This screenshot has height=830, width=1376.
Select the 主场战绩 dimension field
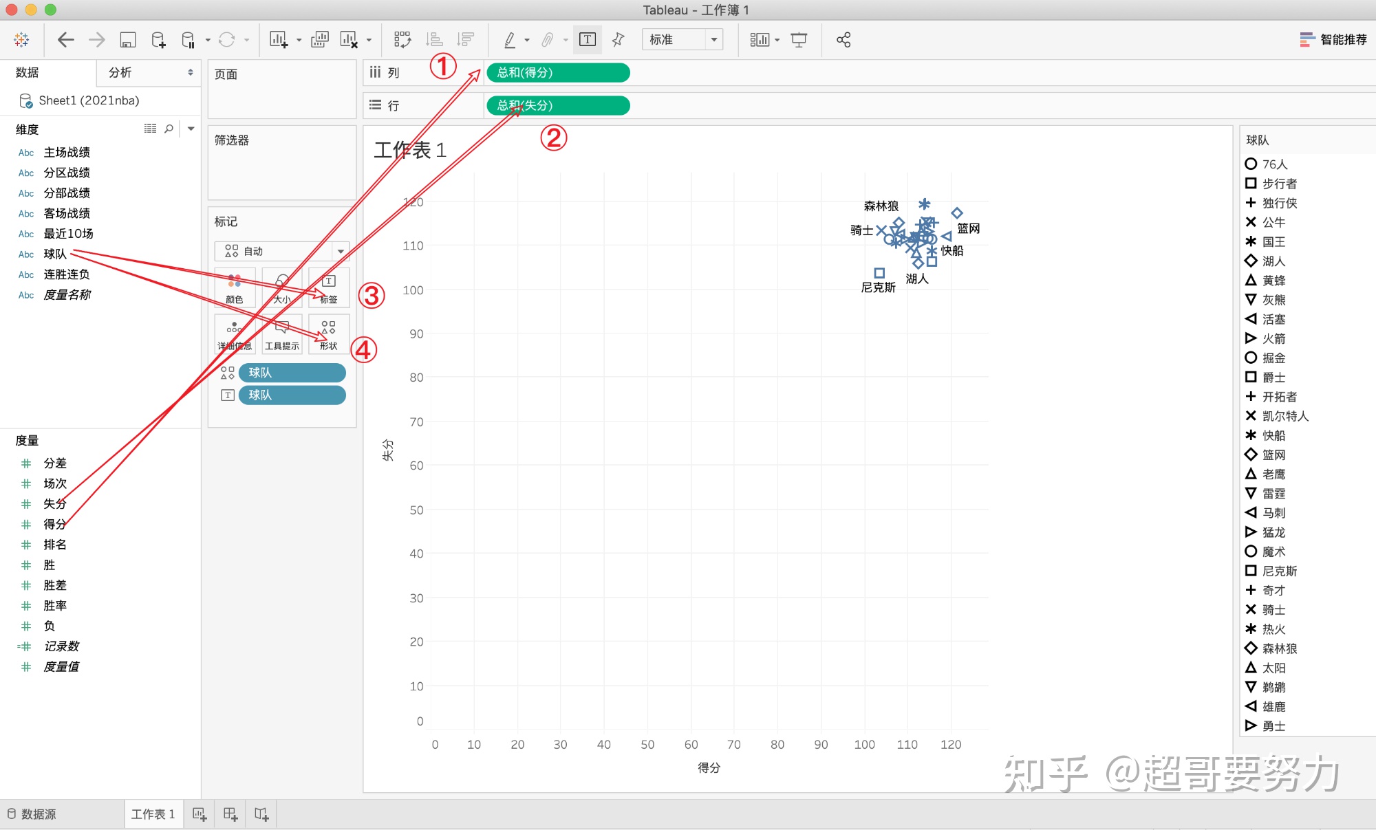[x=67, y=153]
